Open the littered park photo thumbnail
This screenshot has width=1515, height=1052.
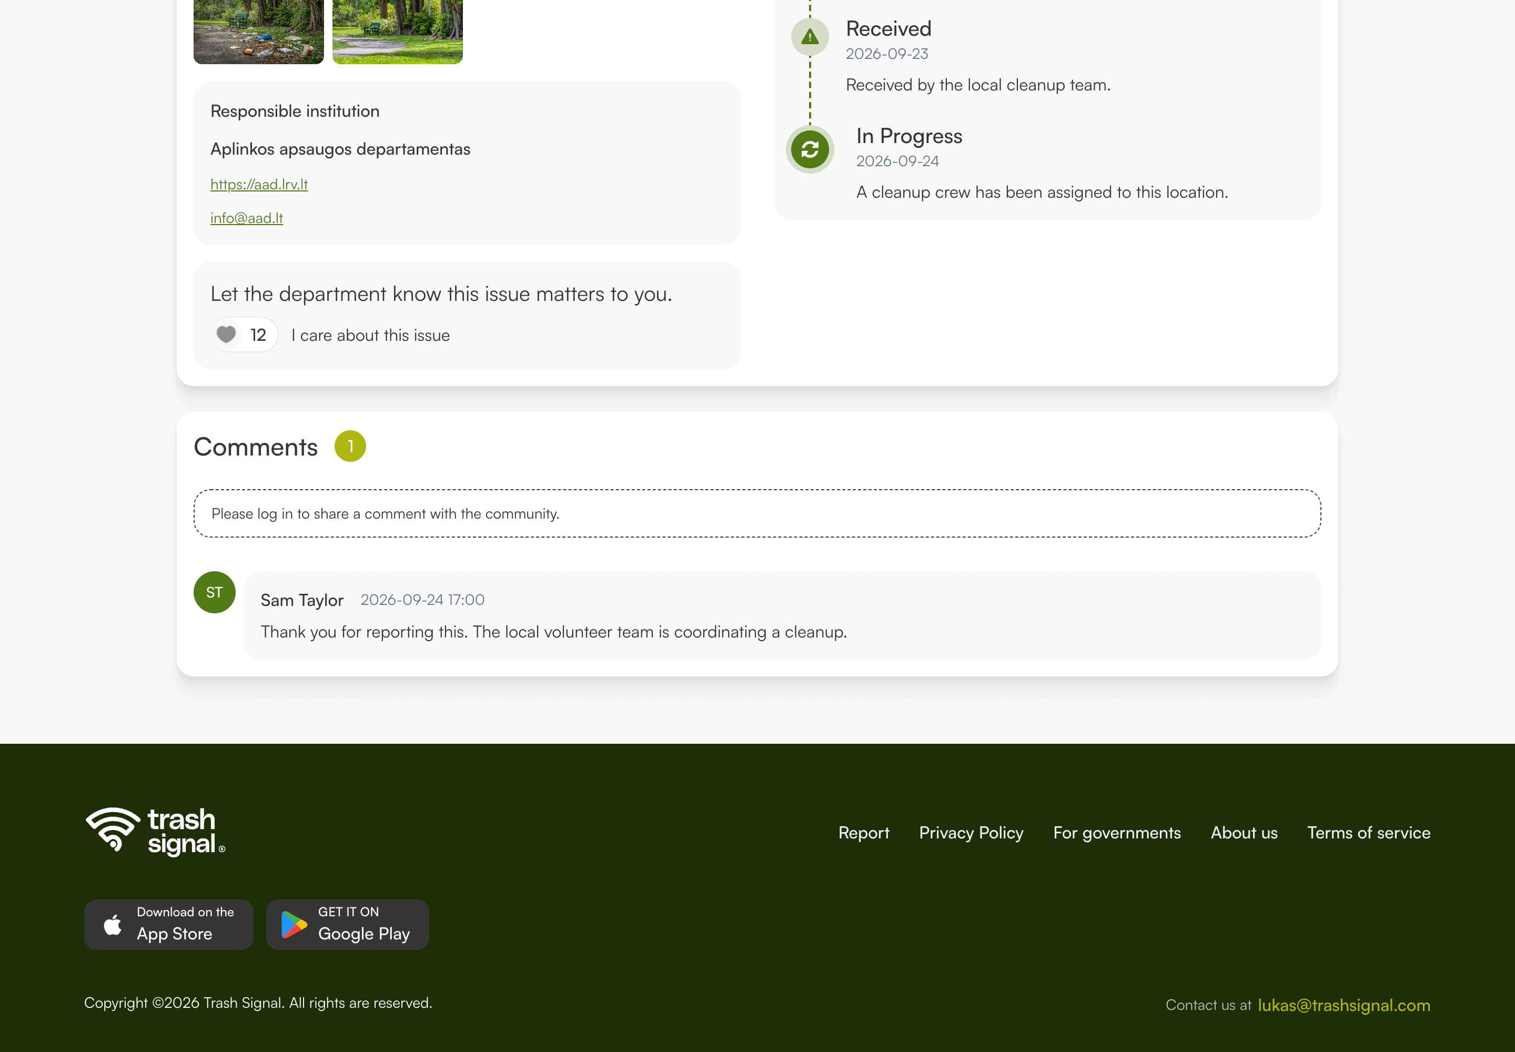pos(258,32)
